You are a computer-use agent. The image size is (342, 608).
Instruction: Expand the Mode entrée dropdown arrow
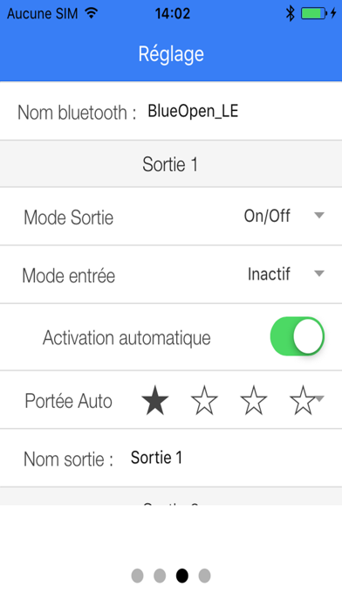(x=319, y=273)
